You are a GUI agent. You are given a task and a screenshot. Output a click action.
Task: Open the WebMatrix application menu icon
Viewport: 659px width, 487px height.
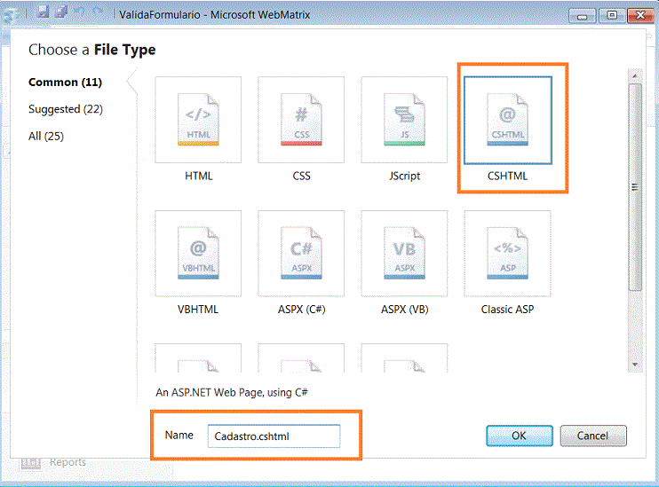coord(10,15)
